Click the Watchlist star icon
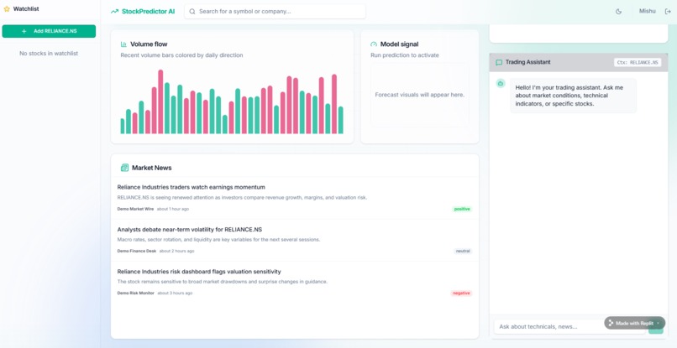677x348 pixels. tap(7, 8)
